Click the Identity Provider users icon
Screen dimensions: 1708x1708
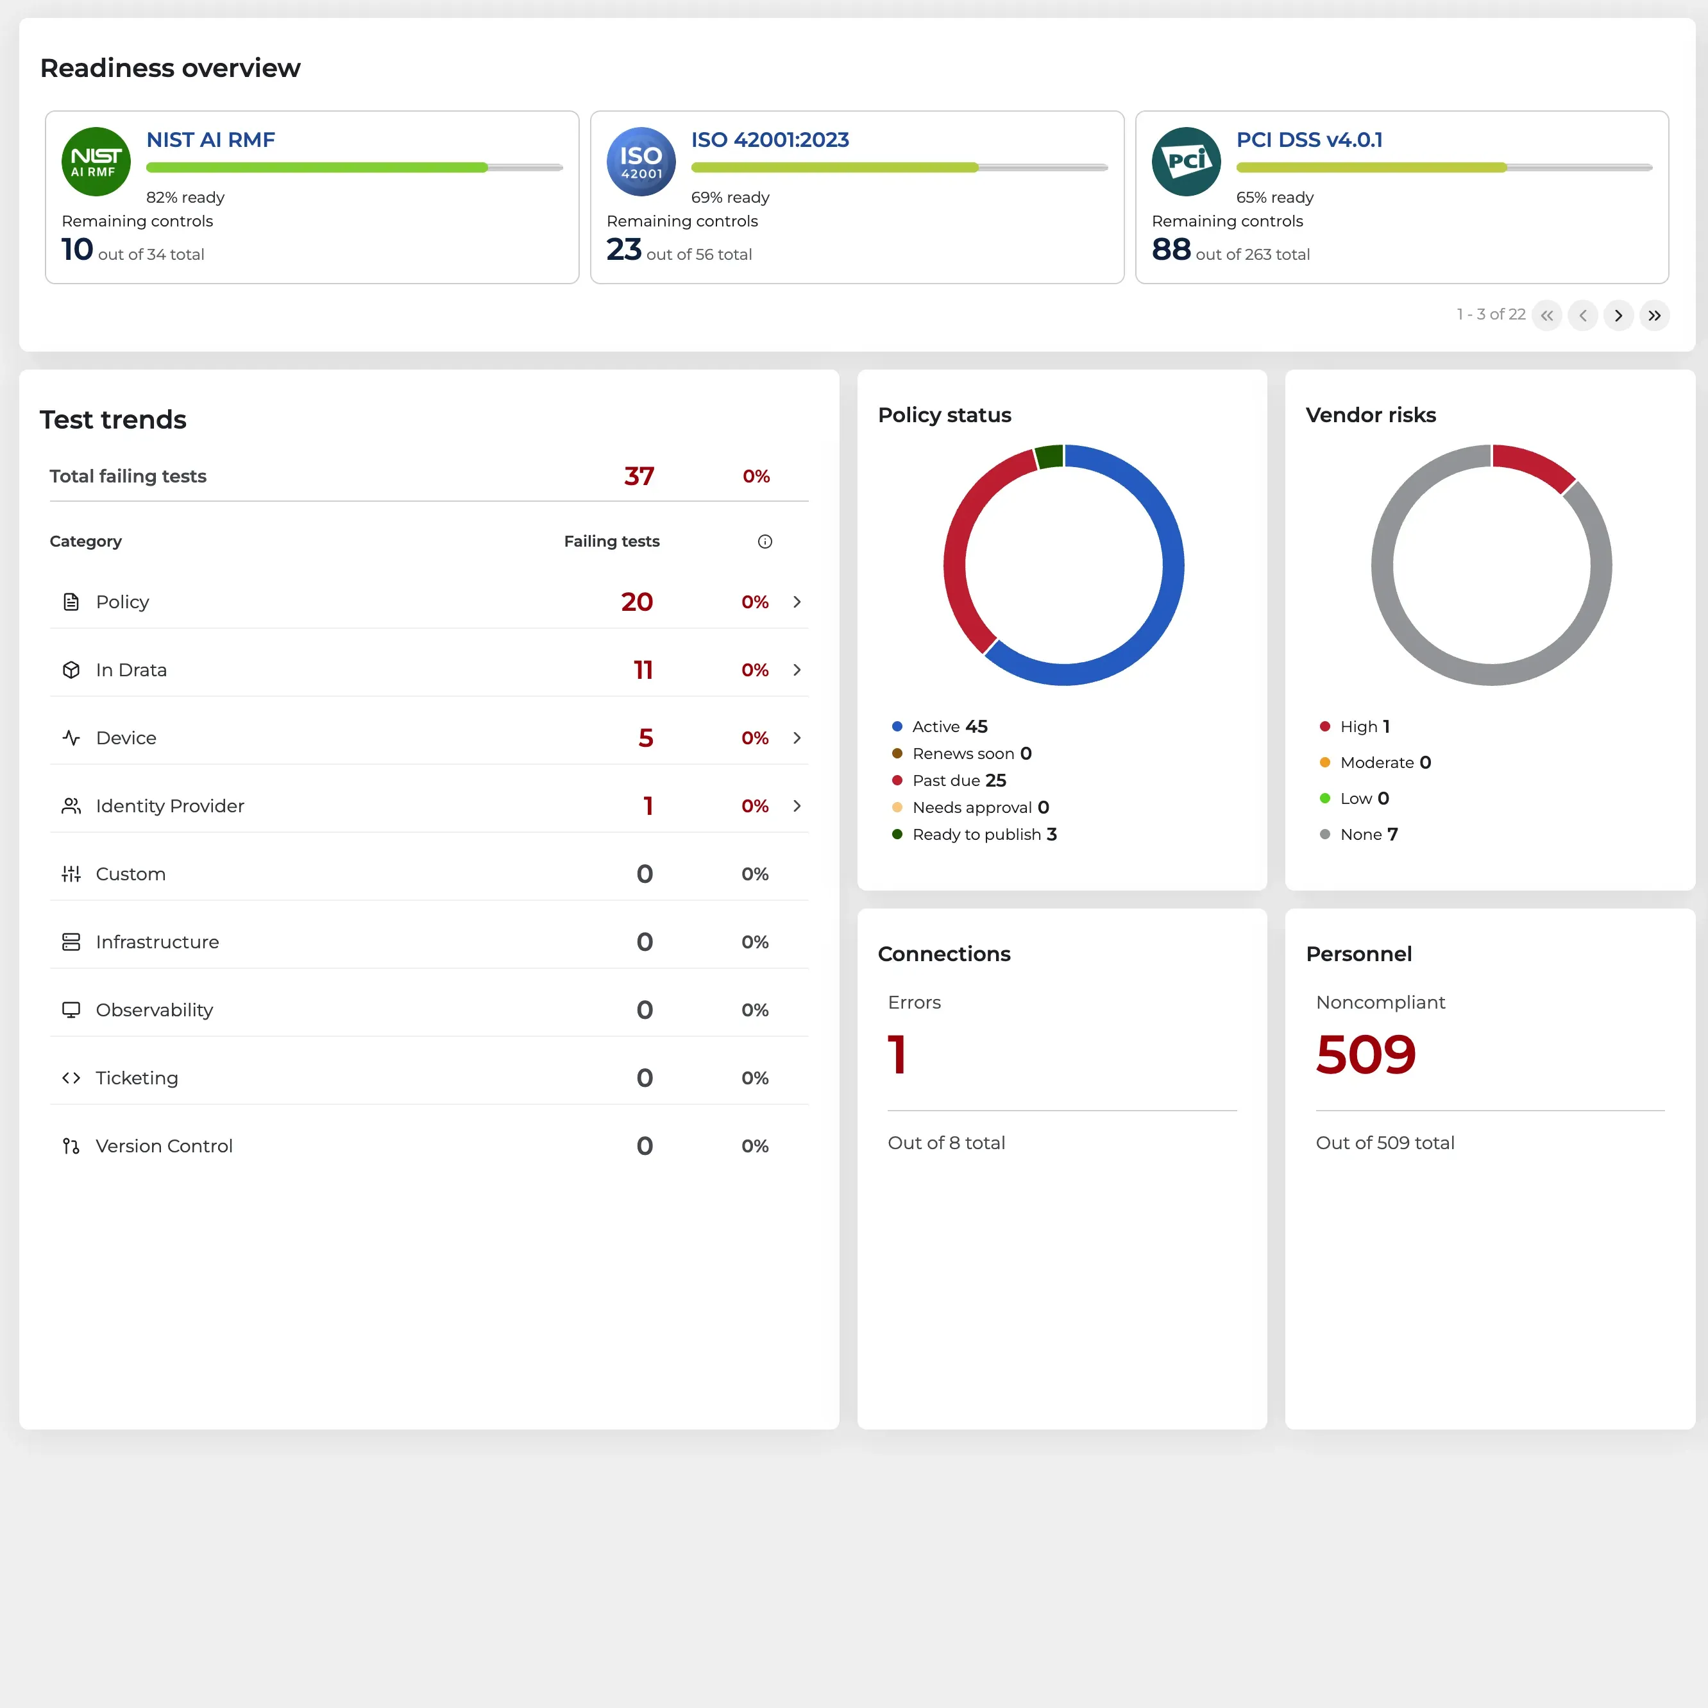(x=72, y=807)
